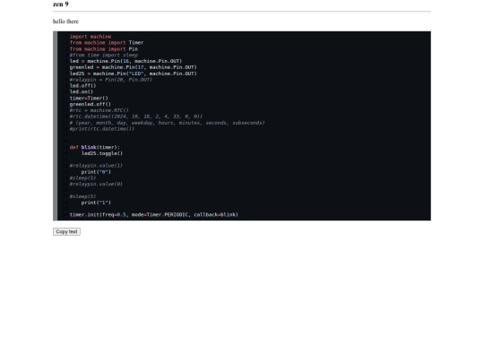
Task: Click the '#rtc.datetime((2024' comment line
Action: click(136, 117)
